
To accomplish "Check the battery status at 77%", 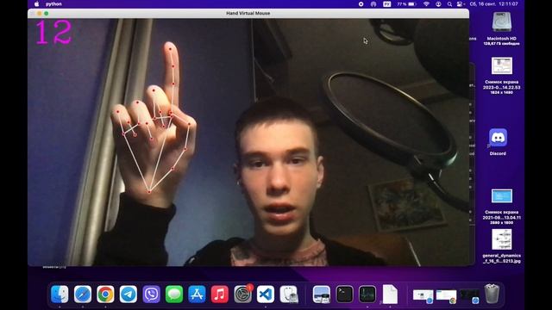I will tap(406, 3).
